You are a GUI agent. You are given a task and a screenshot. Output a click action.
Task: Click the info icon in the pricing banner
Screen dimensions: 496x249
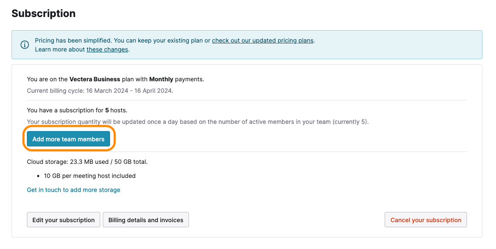point(25,45)
